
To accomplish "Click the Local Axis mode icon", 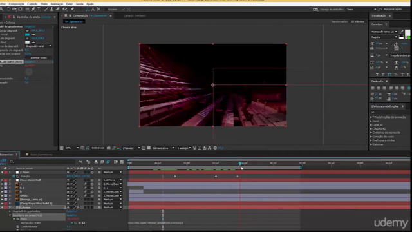I will click(x=88, y=9).
